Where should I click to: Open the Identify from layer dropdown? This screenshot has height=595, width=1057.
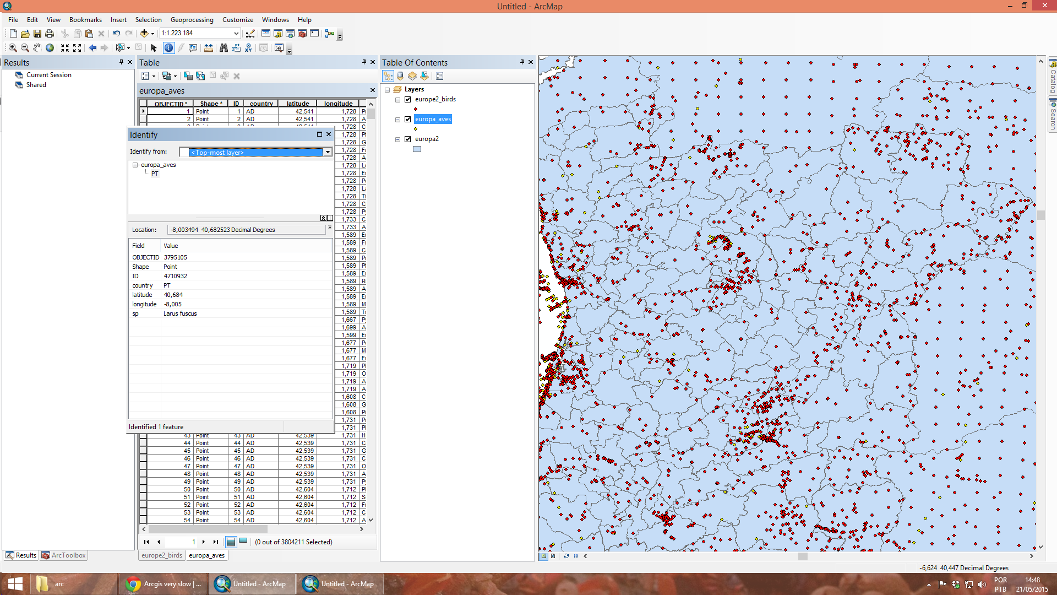coord(328,152)
